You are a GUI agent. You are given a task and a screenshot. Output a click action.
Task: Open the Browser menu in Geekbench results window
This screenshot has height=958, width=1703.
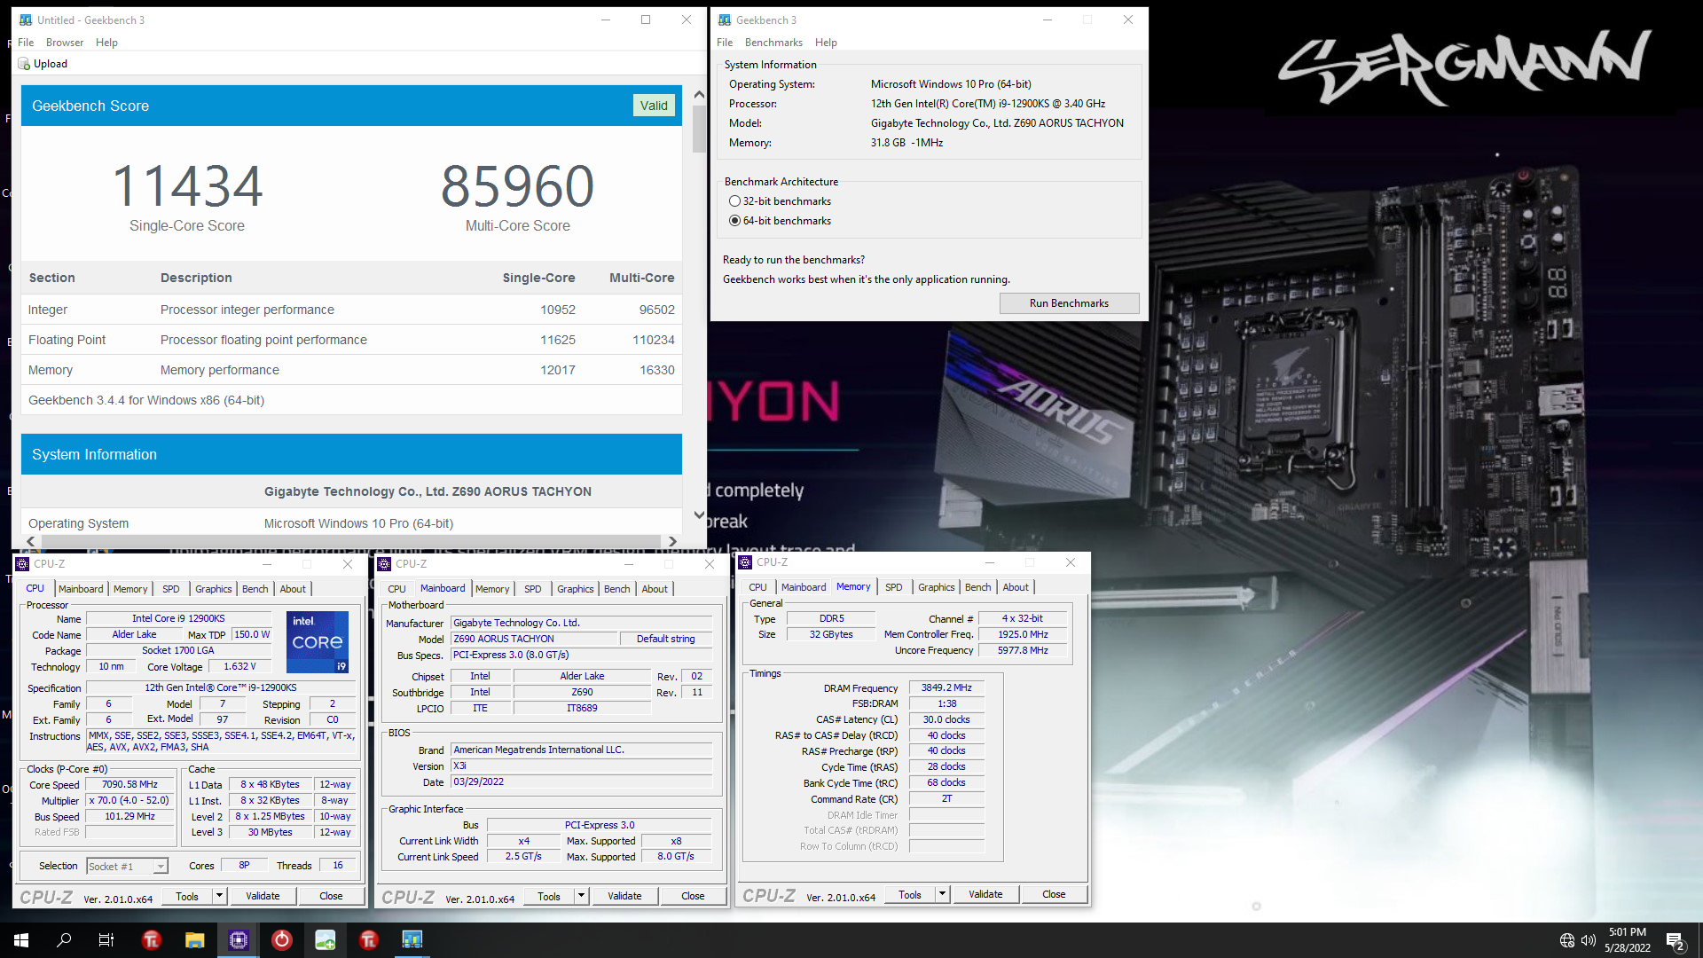[x=65, y=43]
